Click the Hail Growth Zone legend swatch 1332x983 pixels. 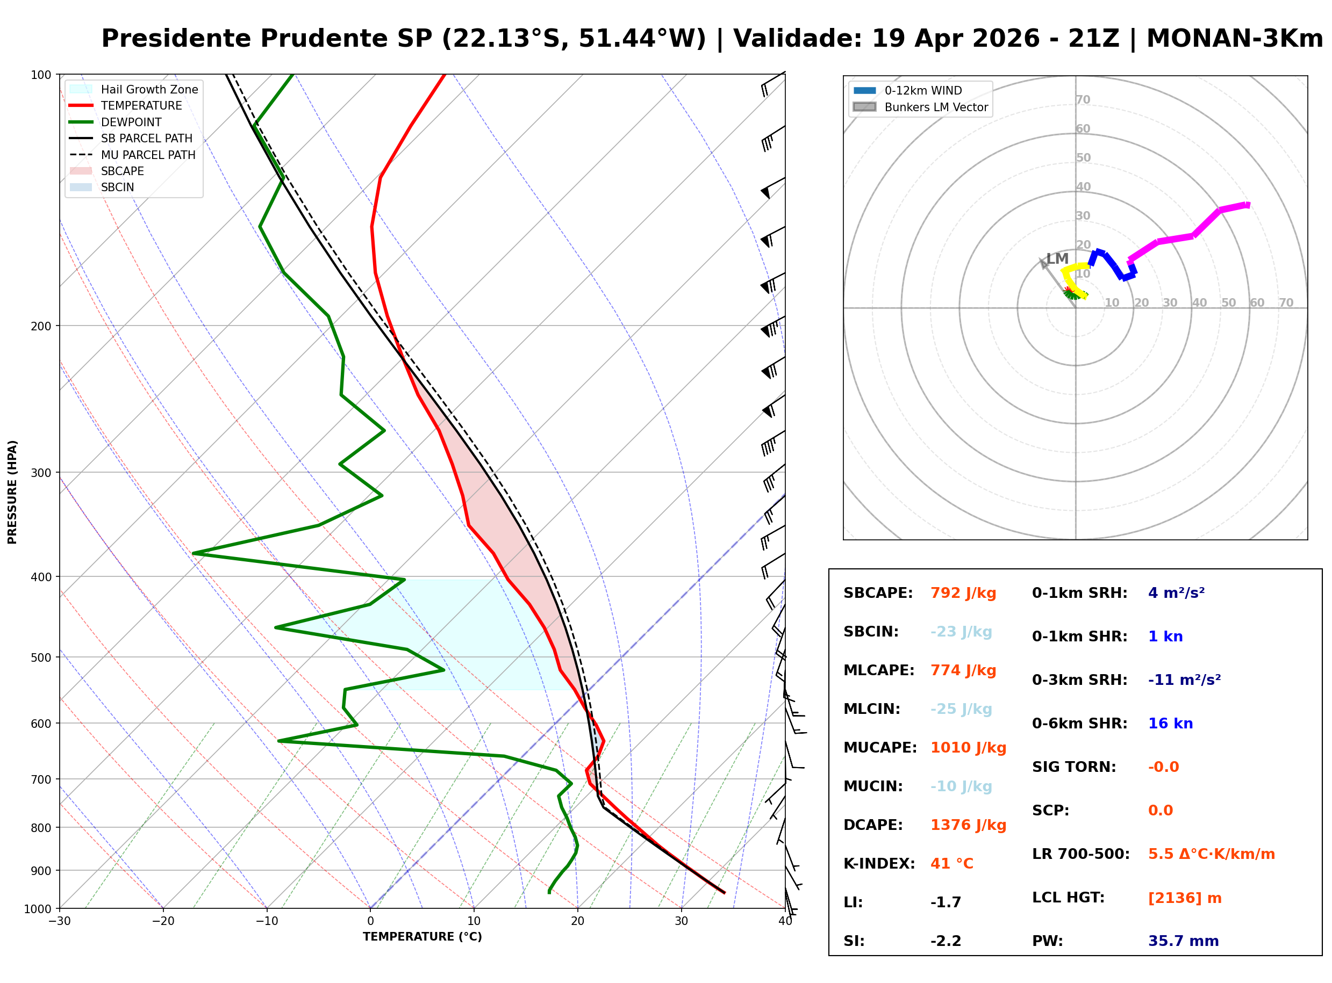click(x=81, y=89)
